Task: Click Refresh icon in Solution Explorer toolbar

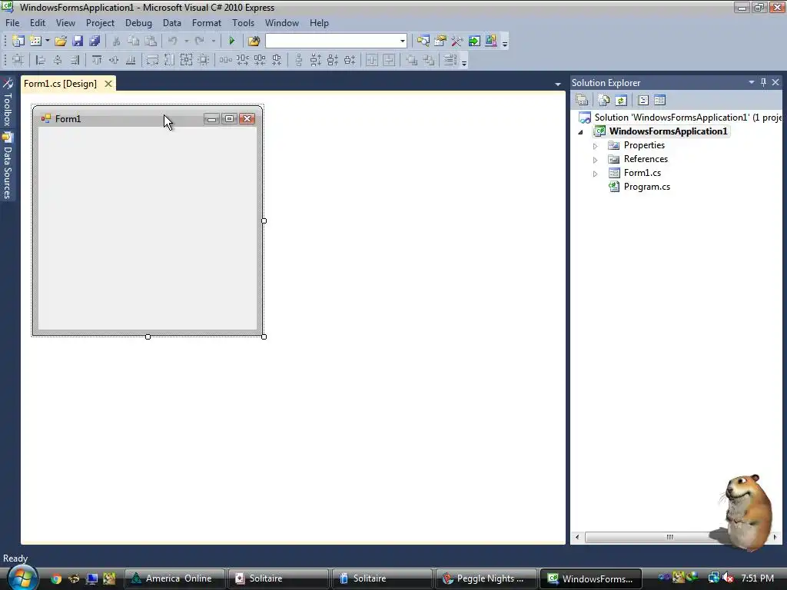Action: pos(621,100)
